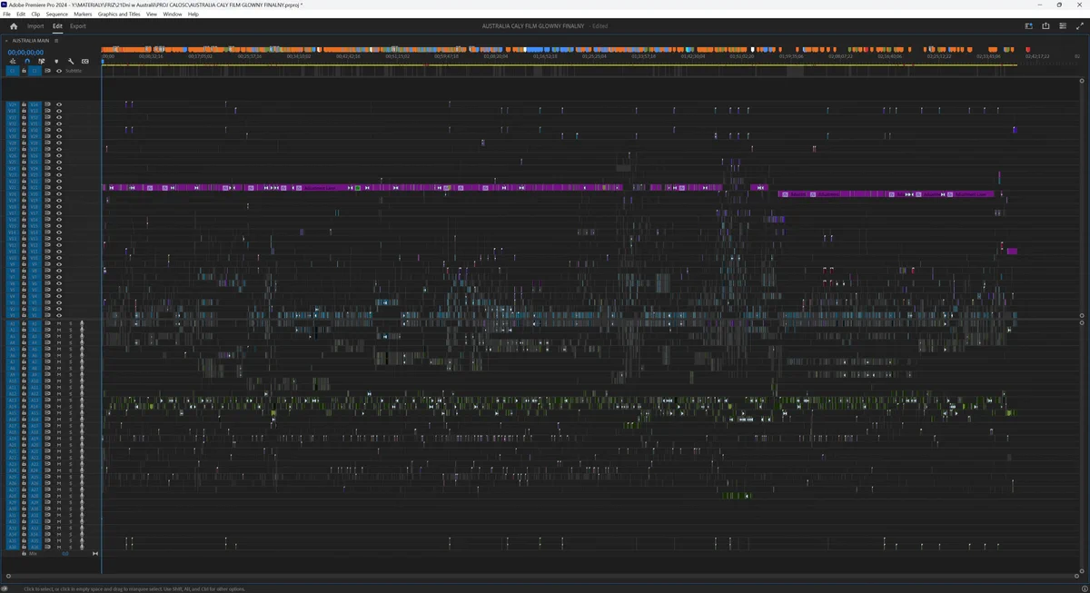
Task: Toggle V34 track target button
Action: click(35, 104)
